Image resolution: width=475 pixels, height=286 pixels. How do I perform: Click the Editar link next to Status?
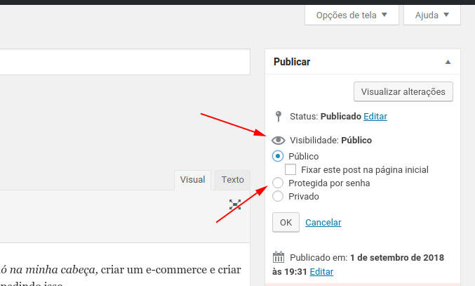pyautogui.click(x=375, y=117)
